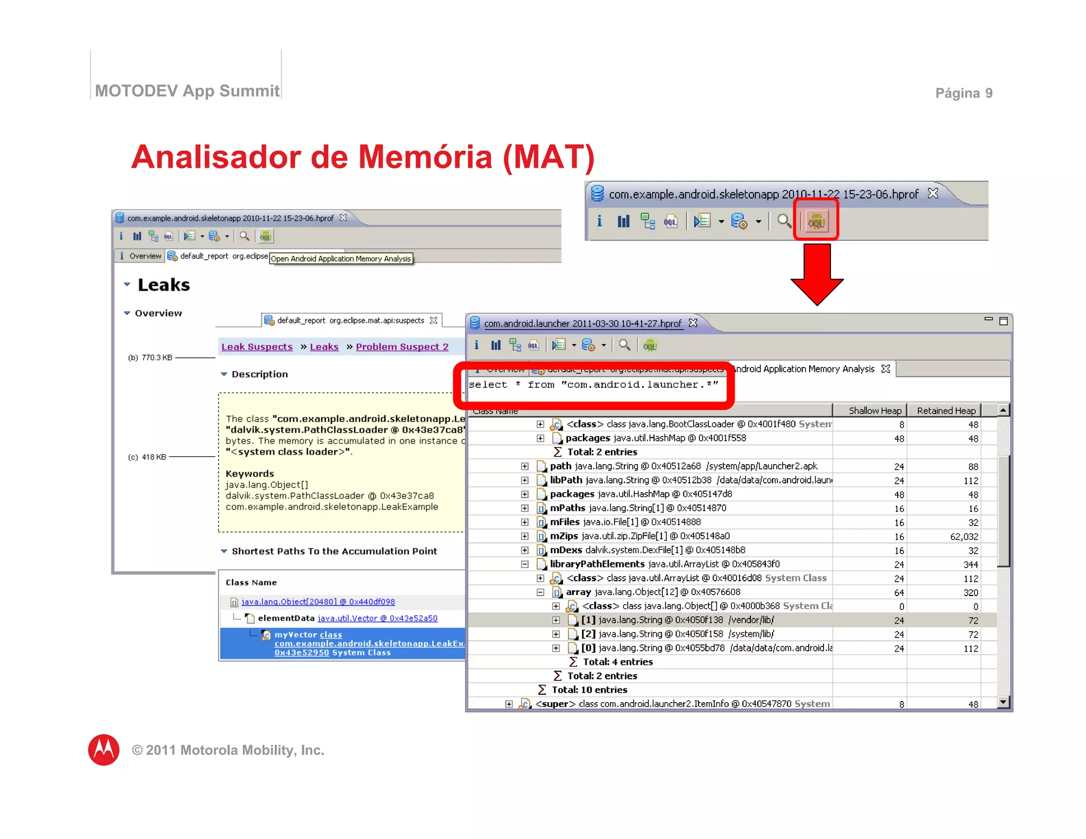Viewport: 1086px width, 839px height.
Task: Collapse the array java.lang.Object[12] row
Action: pyautogui.click(x=540, y=592)
